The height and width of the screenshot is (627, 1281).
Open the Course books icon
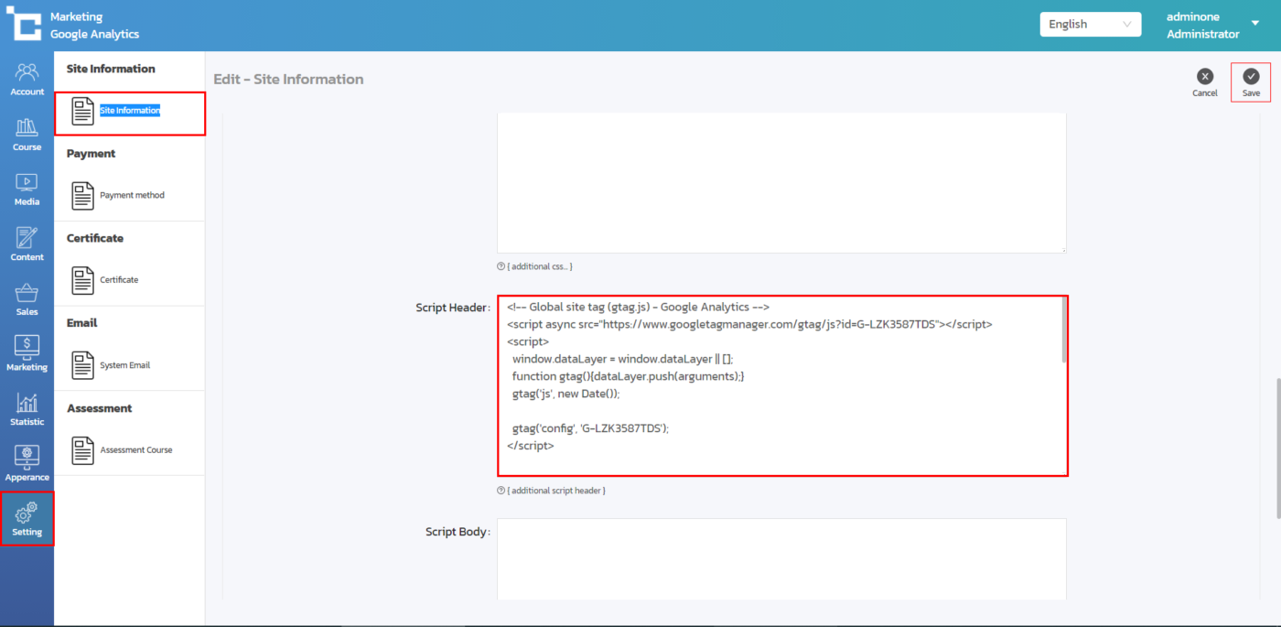click(x=27, y=134)
